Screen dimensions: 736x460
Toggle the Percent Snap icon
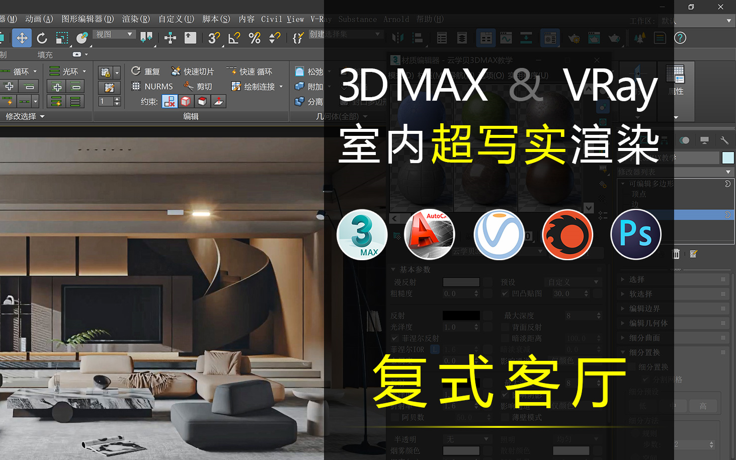tap(255, 38)
